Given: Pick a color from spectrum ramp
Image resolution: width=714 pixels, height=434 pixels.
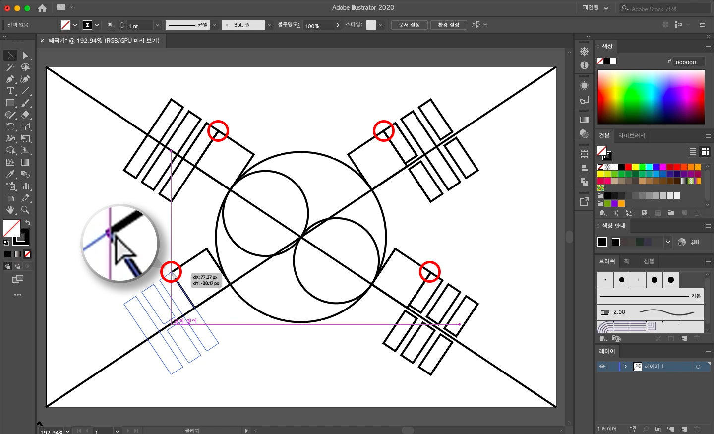Looking at the screenshot, I should coord(651,97).
